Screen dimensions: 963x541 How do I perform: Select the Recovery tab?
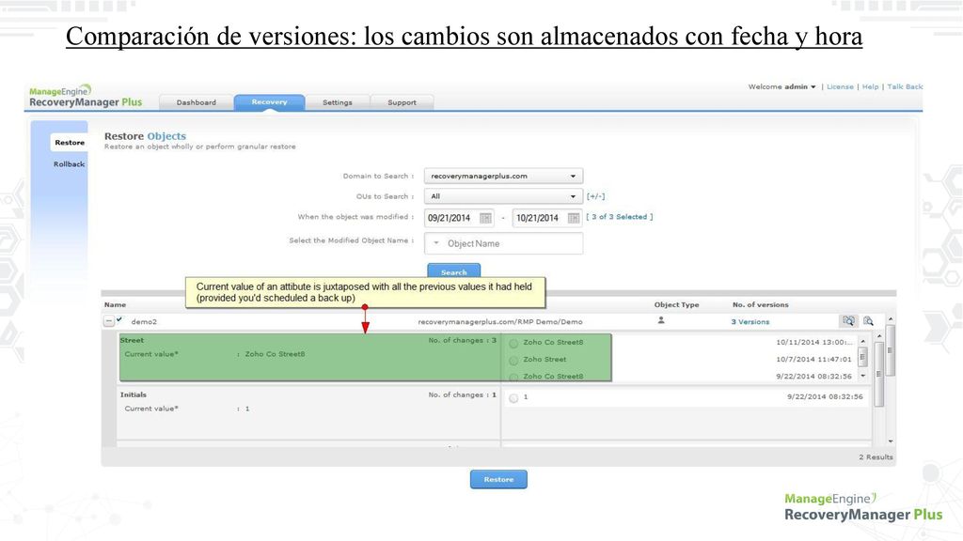269,102
